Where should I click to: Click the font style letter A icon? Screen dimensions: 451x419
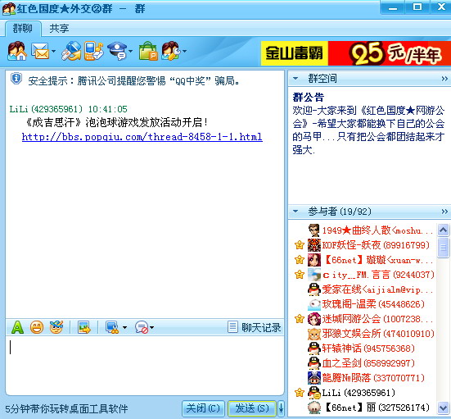click(x=17, y=327)
